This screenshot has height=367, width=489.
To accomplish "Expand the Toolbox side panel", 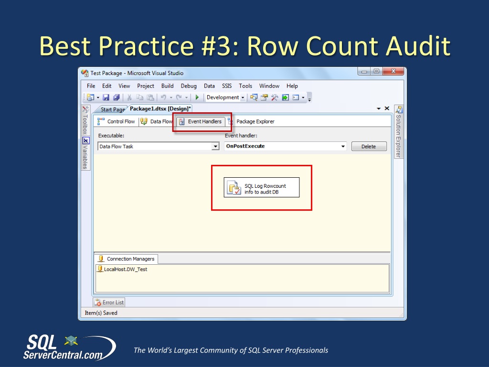I will point(85,121).
